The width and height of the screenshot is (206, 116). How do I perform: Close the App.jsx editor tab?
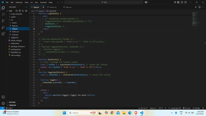(43, 7)
